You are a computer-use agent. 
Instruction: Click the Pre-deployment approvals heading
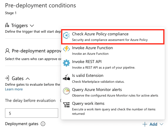(36, 51)
